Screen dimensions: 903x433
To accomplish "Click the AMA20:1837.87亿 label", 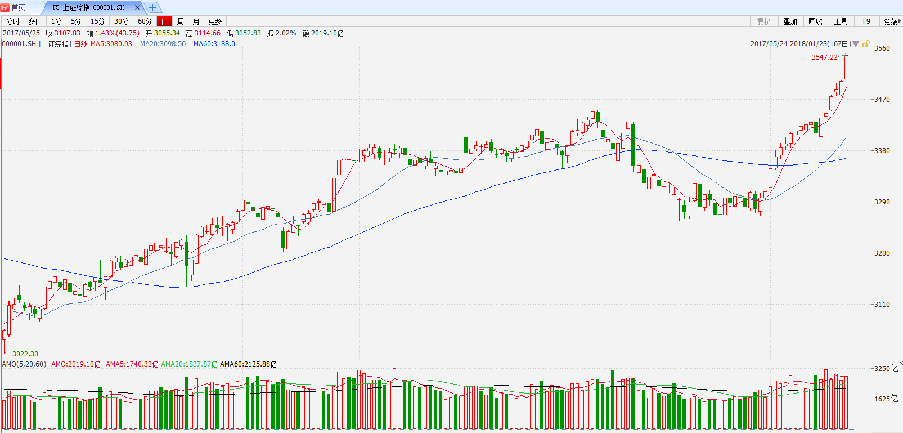I will tap(189, 364).
